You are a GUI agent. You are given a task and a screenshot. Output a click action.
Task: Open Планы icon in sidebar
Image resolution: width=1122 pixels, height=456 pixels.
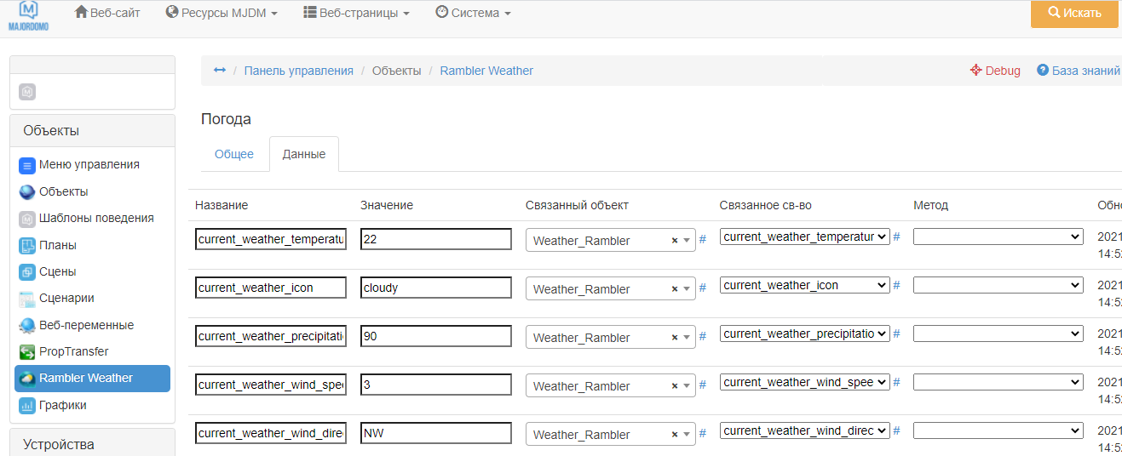(26, 246)
